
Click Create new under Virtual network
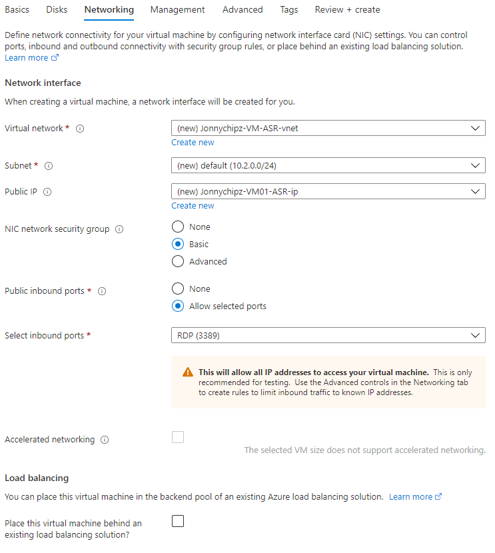tap(193, 143)
